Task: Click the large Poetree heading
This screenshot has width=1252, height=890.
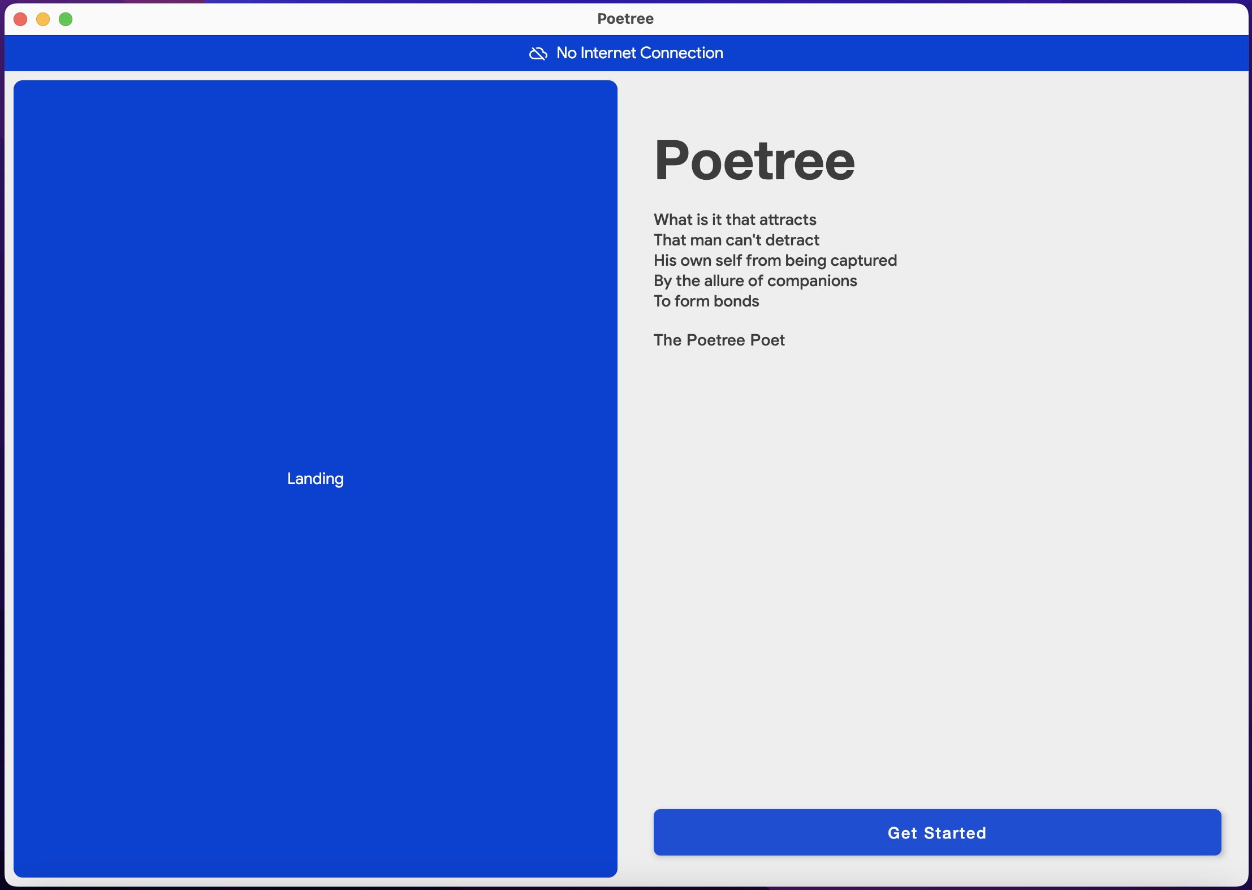Action: [754, 161]
